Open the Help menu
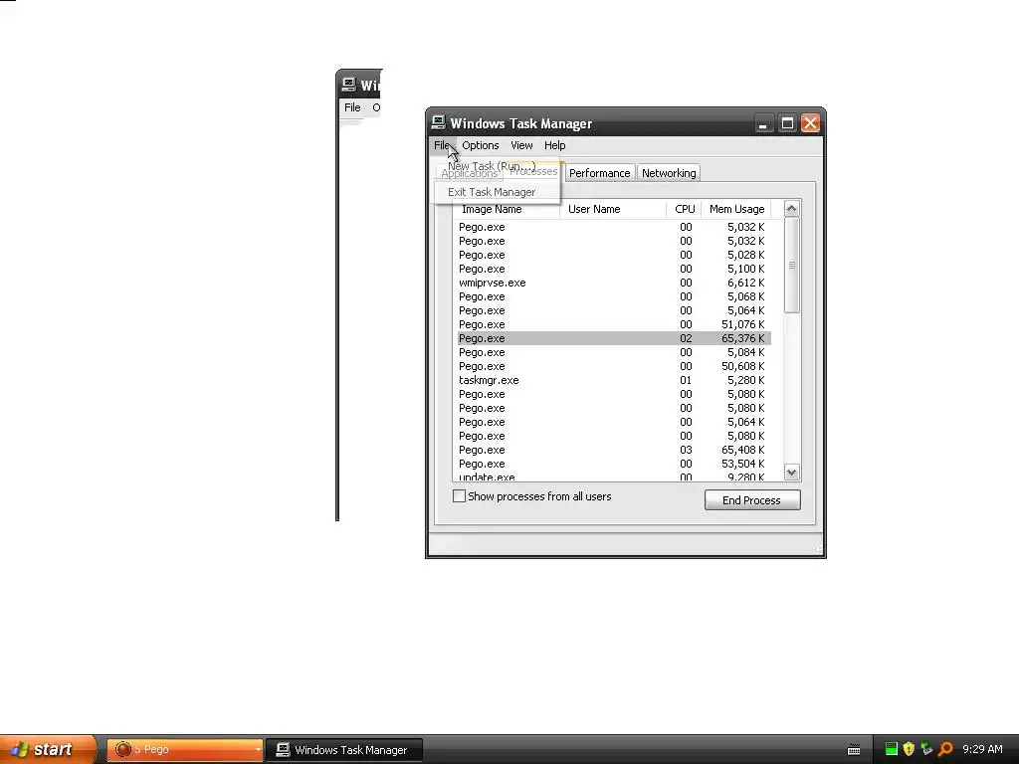Screen dimensions: 1019x764 click(x=554, y=145)
